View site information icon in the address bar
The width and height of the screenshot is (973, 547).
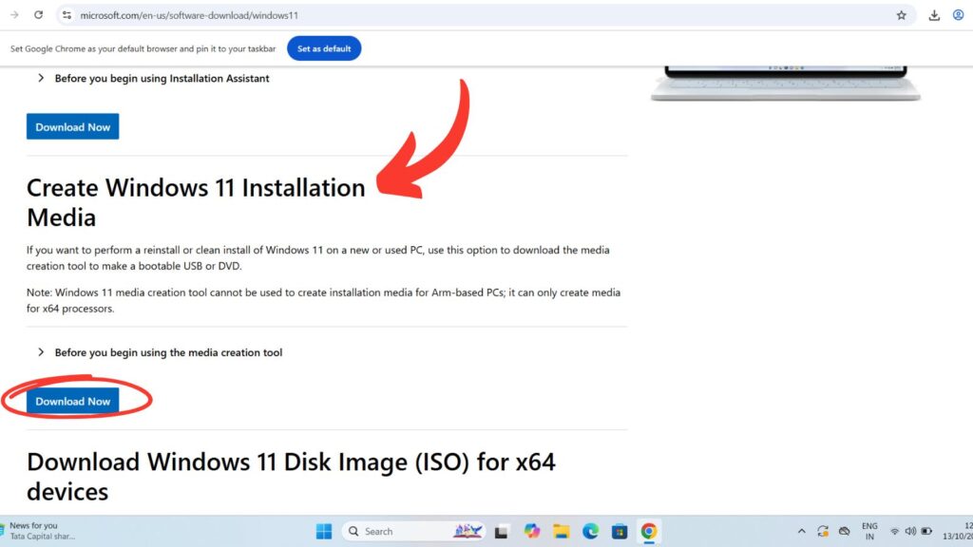pos(67,15)
